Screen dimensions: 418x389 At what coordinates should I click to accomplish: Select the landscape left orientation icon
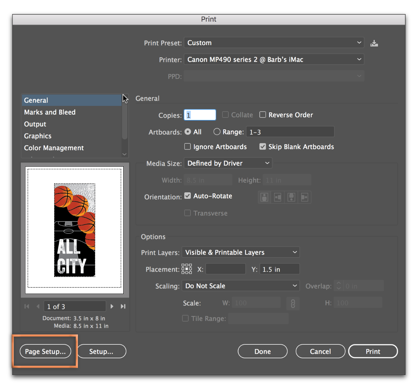(278, 197)
